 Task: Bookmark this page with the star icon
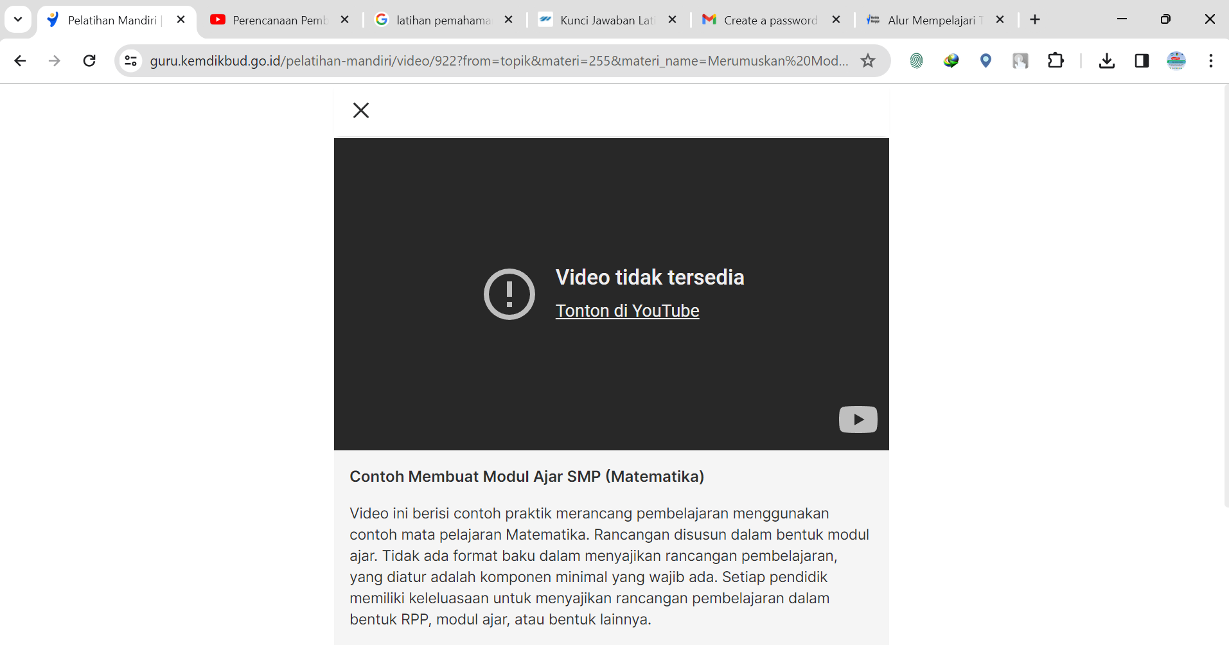[x=868, y=61]
